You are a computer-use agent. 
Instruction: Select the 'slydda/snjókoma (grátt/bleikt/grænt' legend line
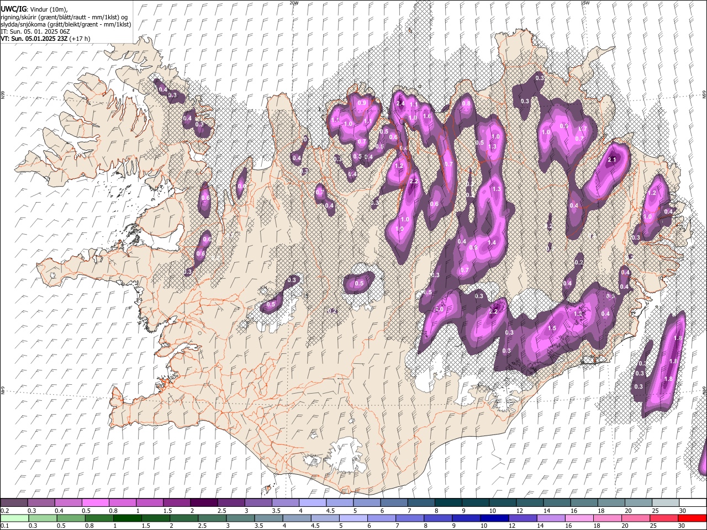[66, 24]
